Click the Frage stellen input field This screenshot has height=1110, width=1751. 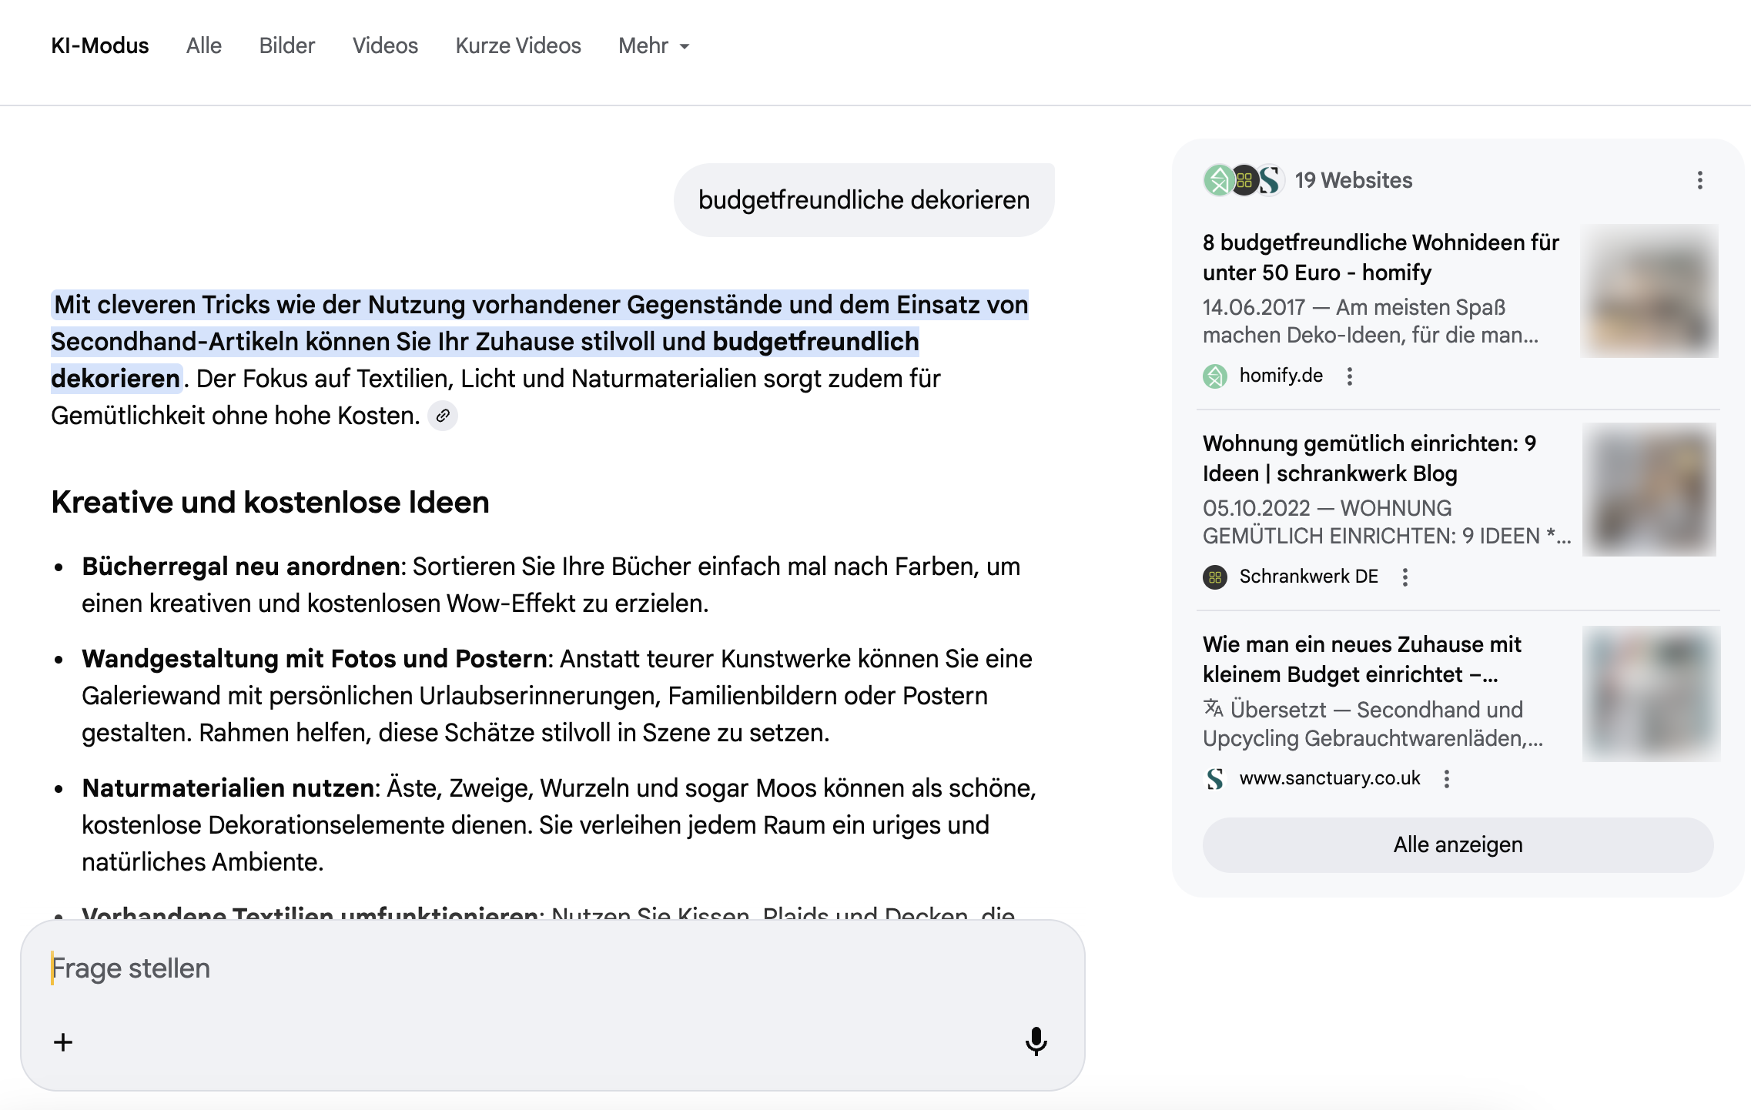pos(308,968)
